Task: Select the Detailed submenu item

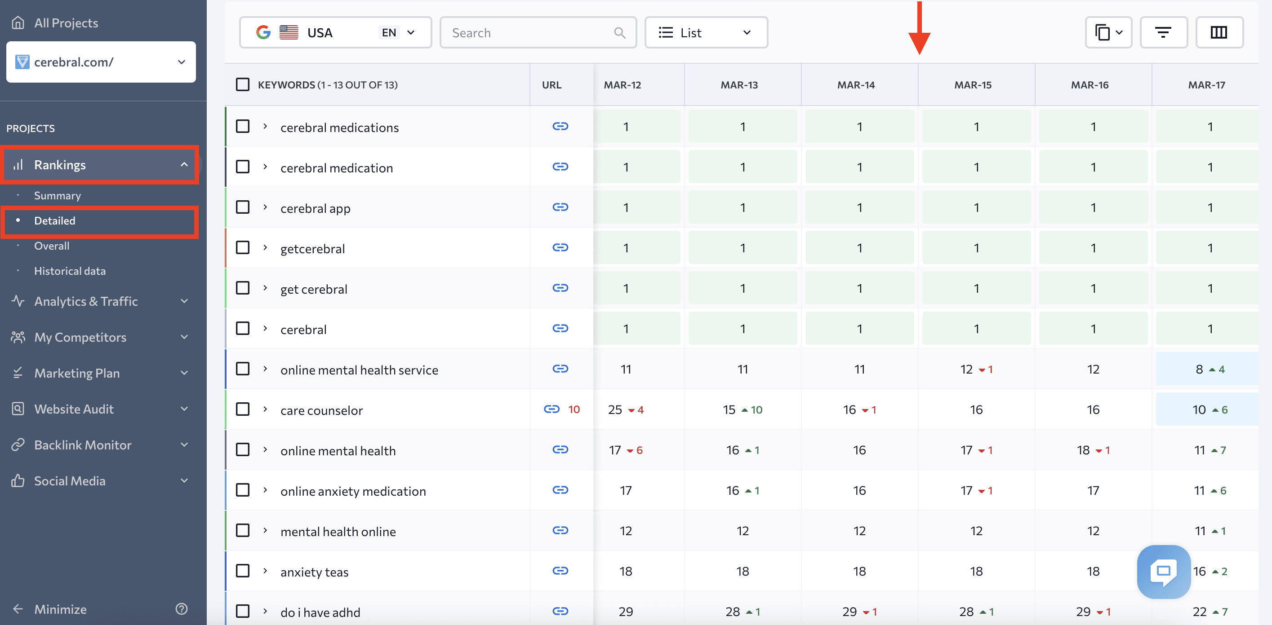Action: click(55, 221)
